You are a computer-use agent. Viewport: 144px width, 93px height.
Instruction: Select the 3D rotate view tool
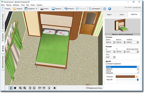click(11, 88)
